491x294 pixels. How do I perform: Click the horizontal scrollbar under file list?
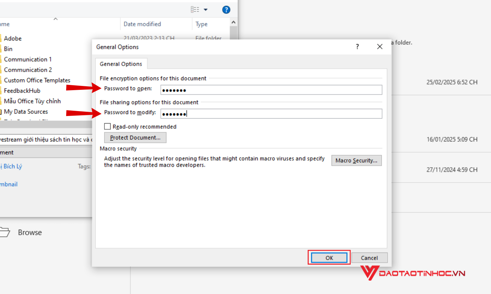46,124
